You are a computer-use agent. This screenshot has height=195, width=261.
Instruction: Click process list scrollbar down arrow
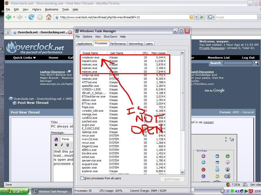pyautogui.click(x=182, y=172)
